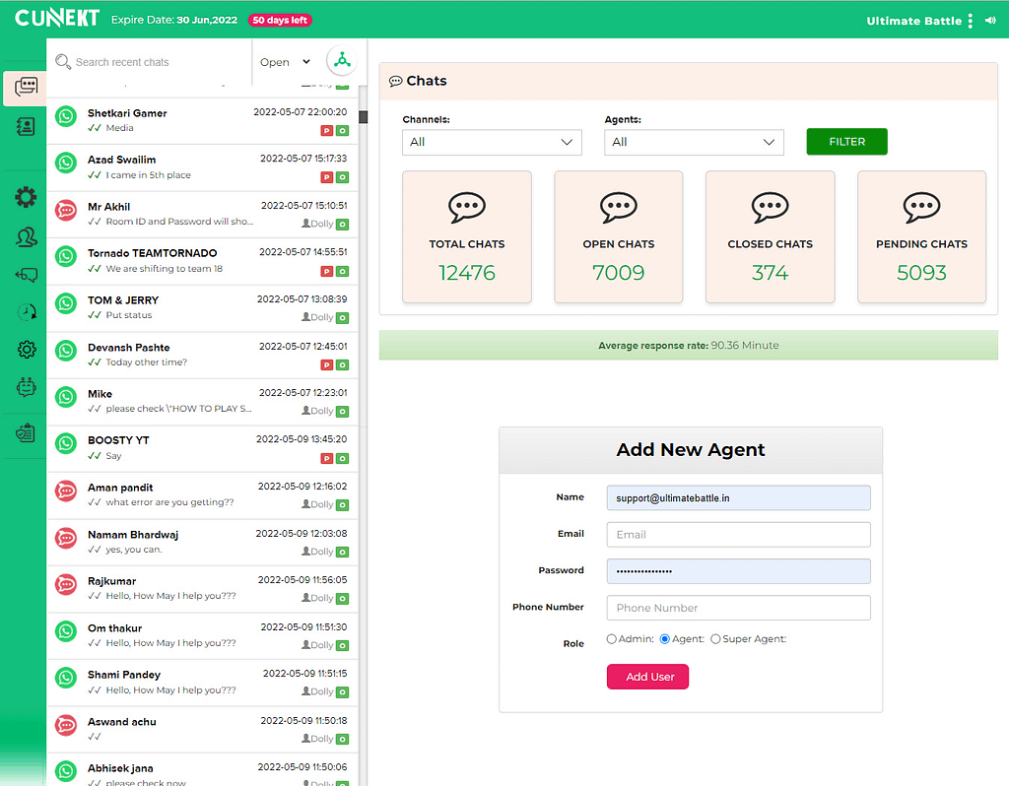The width and height of the screenshot is (1009, 786).
Task: Click the chat history clock icon in the sidebar
Action: 27,311
